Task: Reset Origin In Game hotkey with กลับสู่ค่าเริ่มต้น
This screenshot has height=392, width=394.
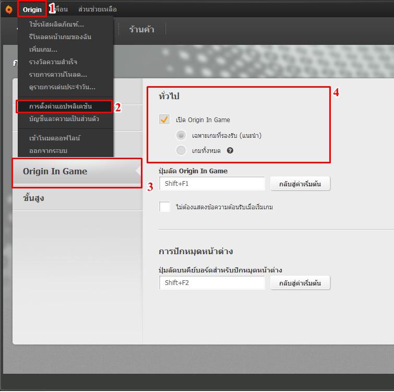Action: 300,184
